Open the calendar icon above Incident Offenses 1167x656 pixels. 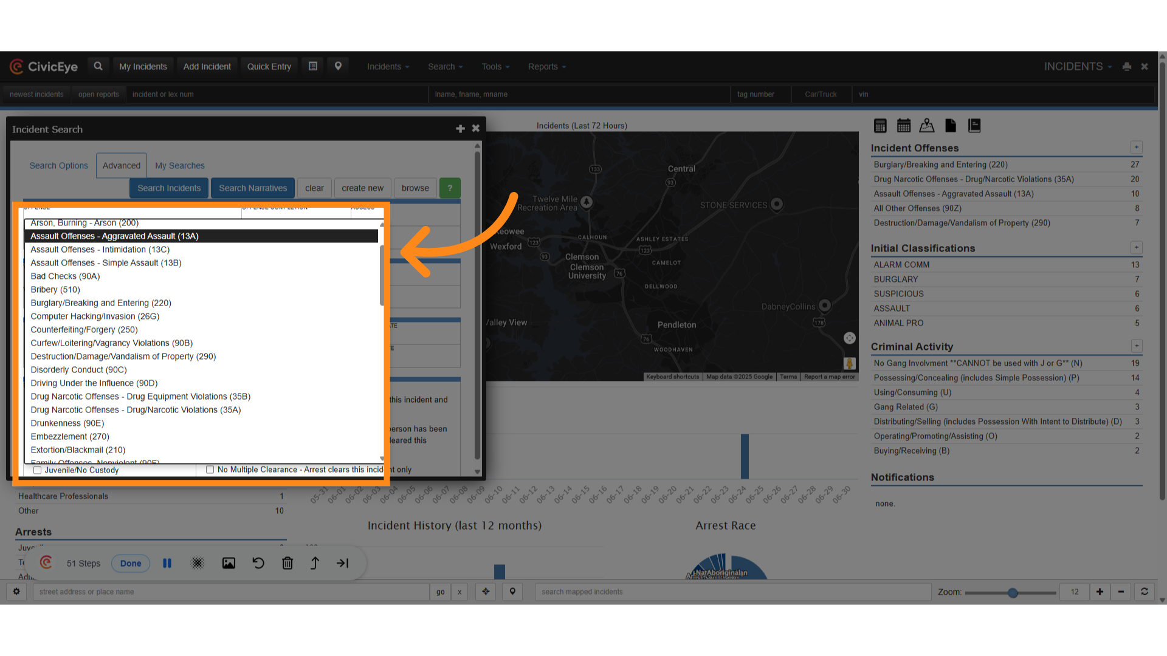[904, 126]
